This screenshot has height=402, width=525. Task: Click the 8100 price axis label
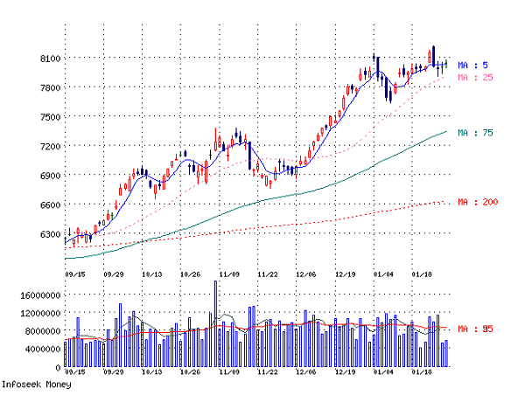(50, 59)
